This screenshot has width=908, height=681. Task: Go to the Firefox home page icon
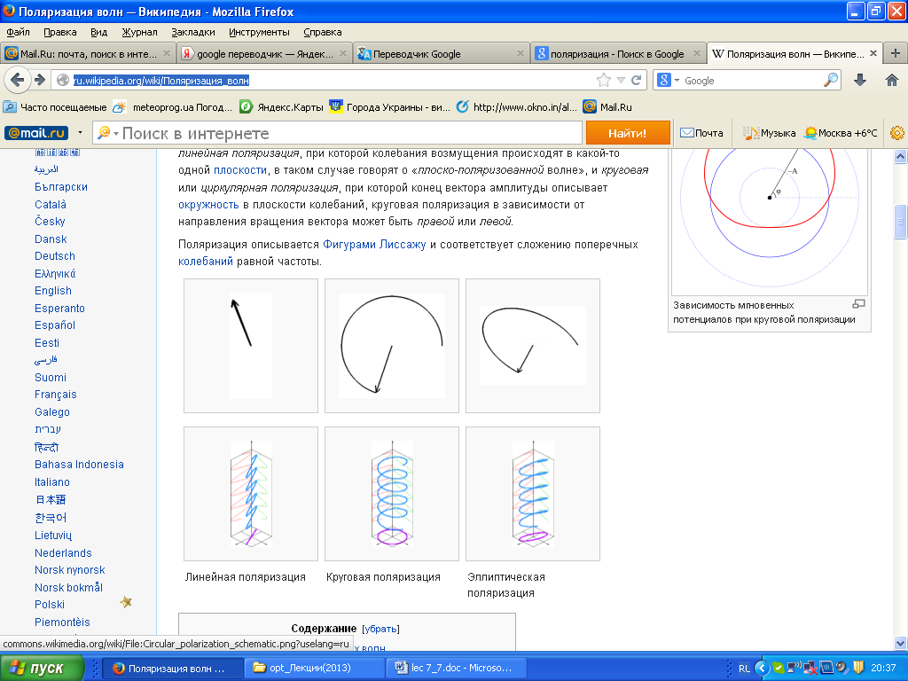(892, 80)
